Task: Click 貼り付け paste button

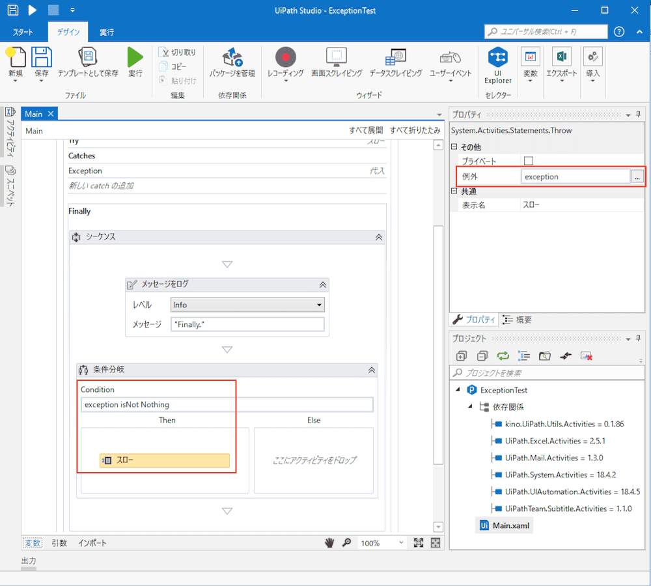Action: (177, 80)
